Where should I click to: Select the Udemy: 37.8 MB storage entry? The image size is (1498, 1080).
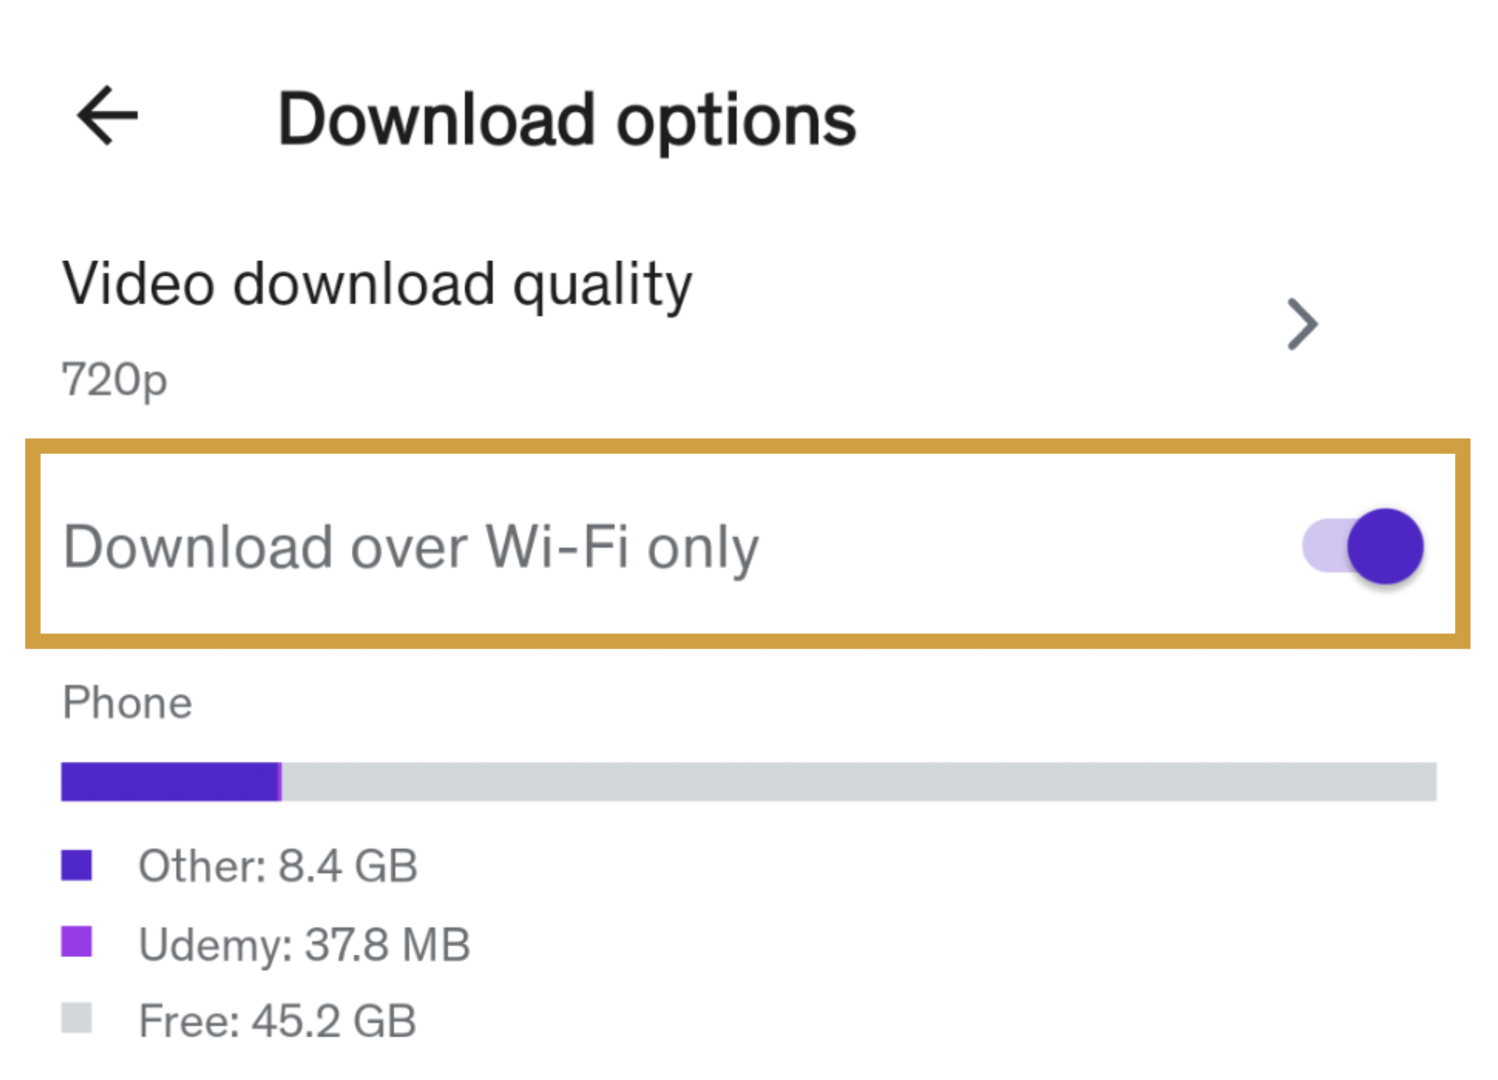[x=304, y=944]
